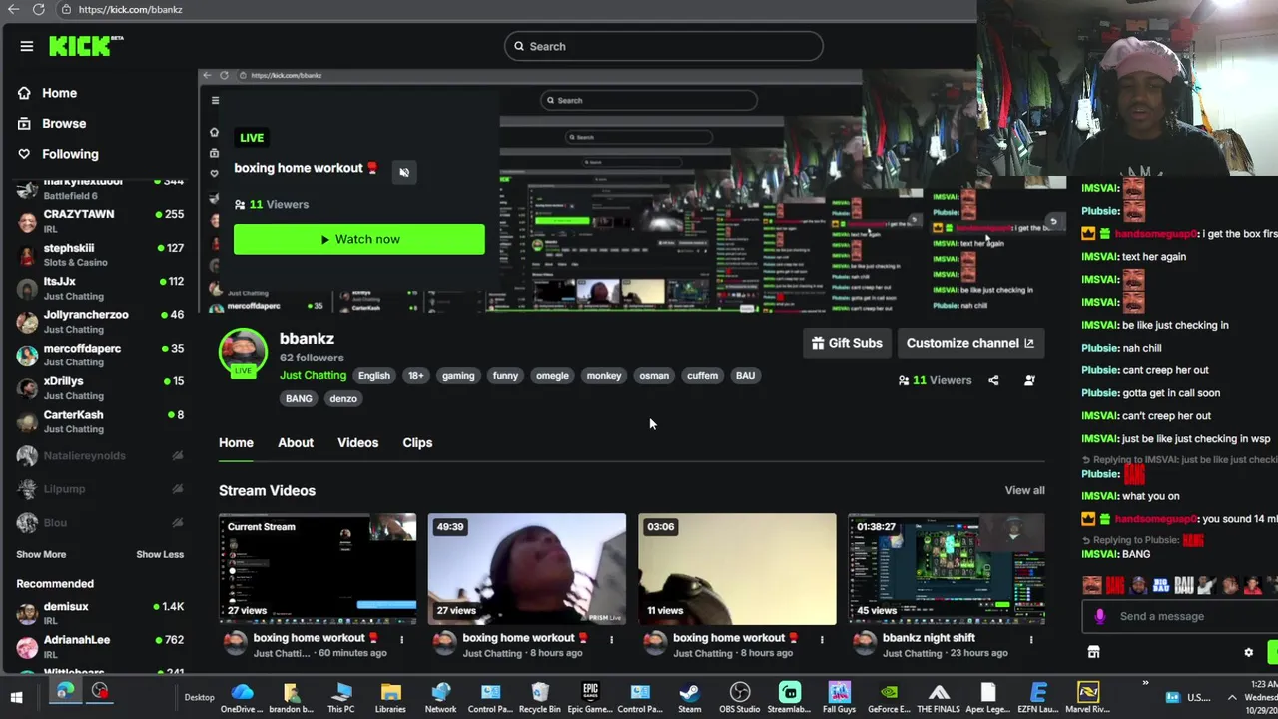Unmute the stream preview with speaker icon

coord(404,172)
